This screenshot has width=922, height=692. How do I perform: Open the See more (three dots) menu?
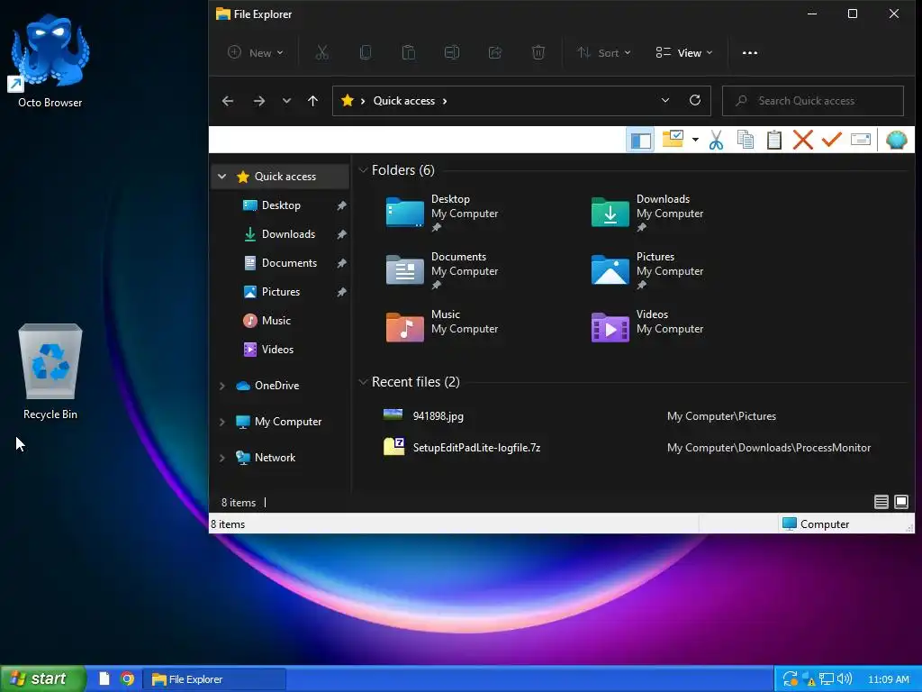coord(750,53)
